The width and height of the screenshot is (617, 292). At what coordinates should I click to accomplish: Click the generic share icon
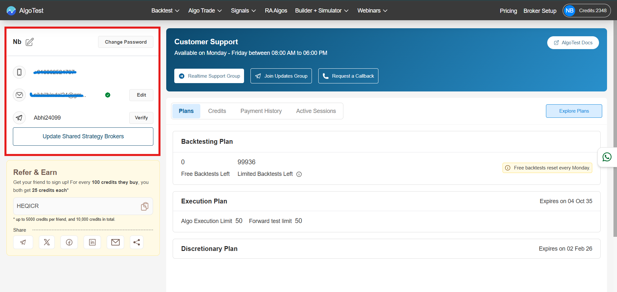coord(137,242)
